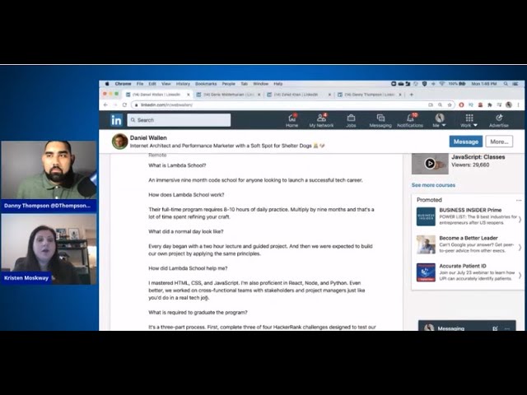Screen dimensions: 527x395
Task: Switch to the Daniel Wallen LinkedIn tab
Action: click(156, 95)
